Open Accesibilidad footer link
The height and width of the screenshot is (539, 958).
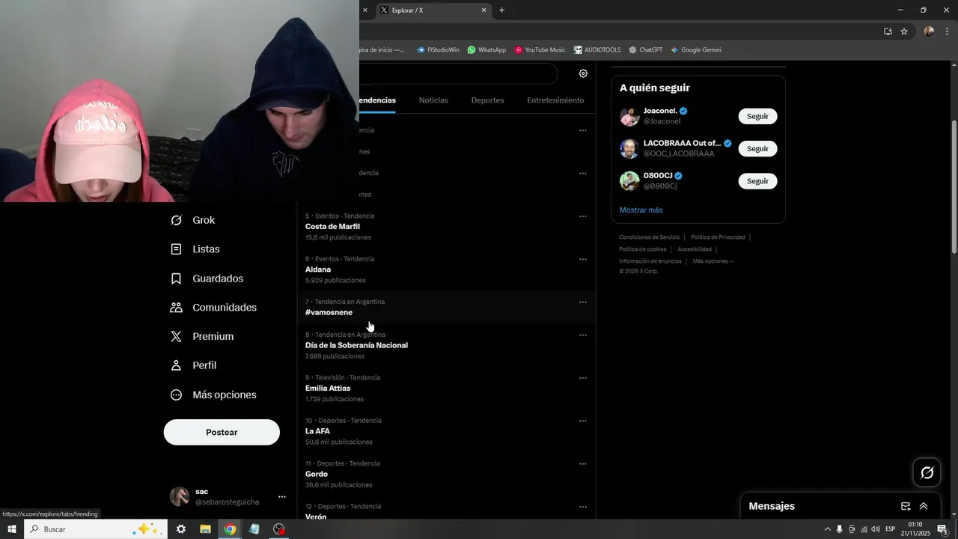tap(695, 249)
